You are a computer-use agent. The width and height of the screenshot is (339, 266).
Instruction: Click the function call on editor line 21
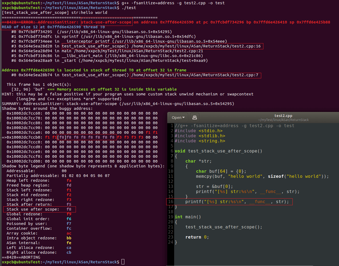pyautogui.click(x=224, y=227)
